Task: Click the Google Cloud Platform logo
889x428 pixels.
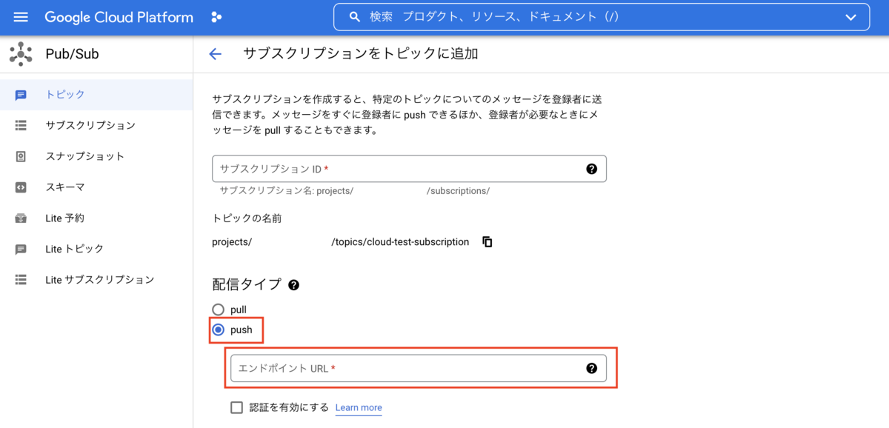Action: pyautogui.click(x=119, y=17)
